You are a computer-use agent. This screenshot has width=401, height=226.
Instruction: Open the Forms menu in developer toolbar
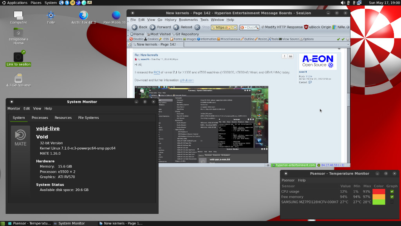point(176,39)
